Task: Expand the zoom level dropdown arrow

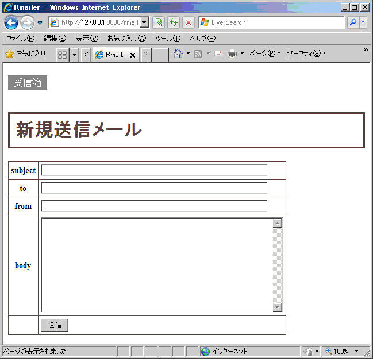Action: click(356, 352)
